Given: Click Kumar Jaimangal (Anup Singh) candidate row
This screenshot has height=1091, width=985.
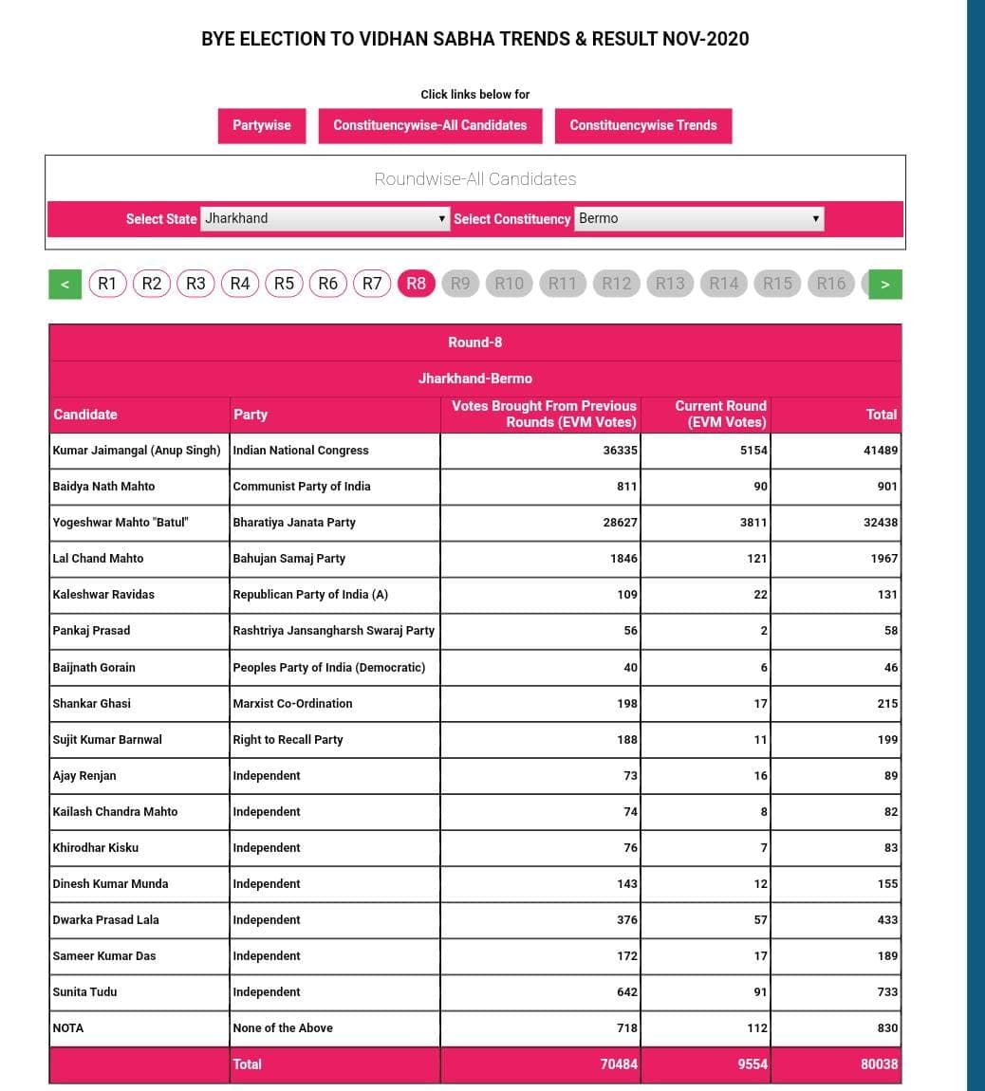Looking at the screenshot, I should coord(137,451).
